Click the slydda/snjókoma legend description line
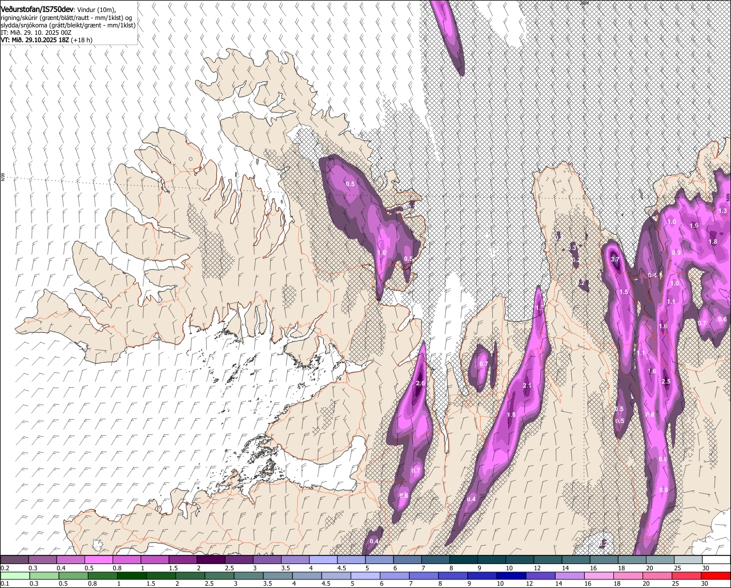731x588 pixels. click(68, 25)
